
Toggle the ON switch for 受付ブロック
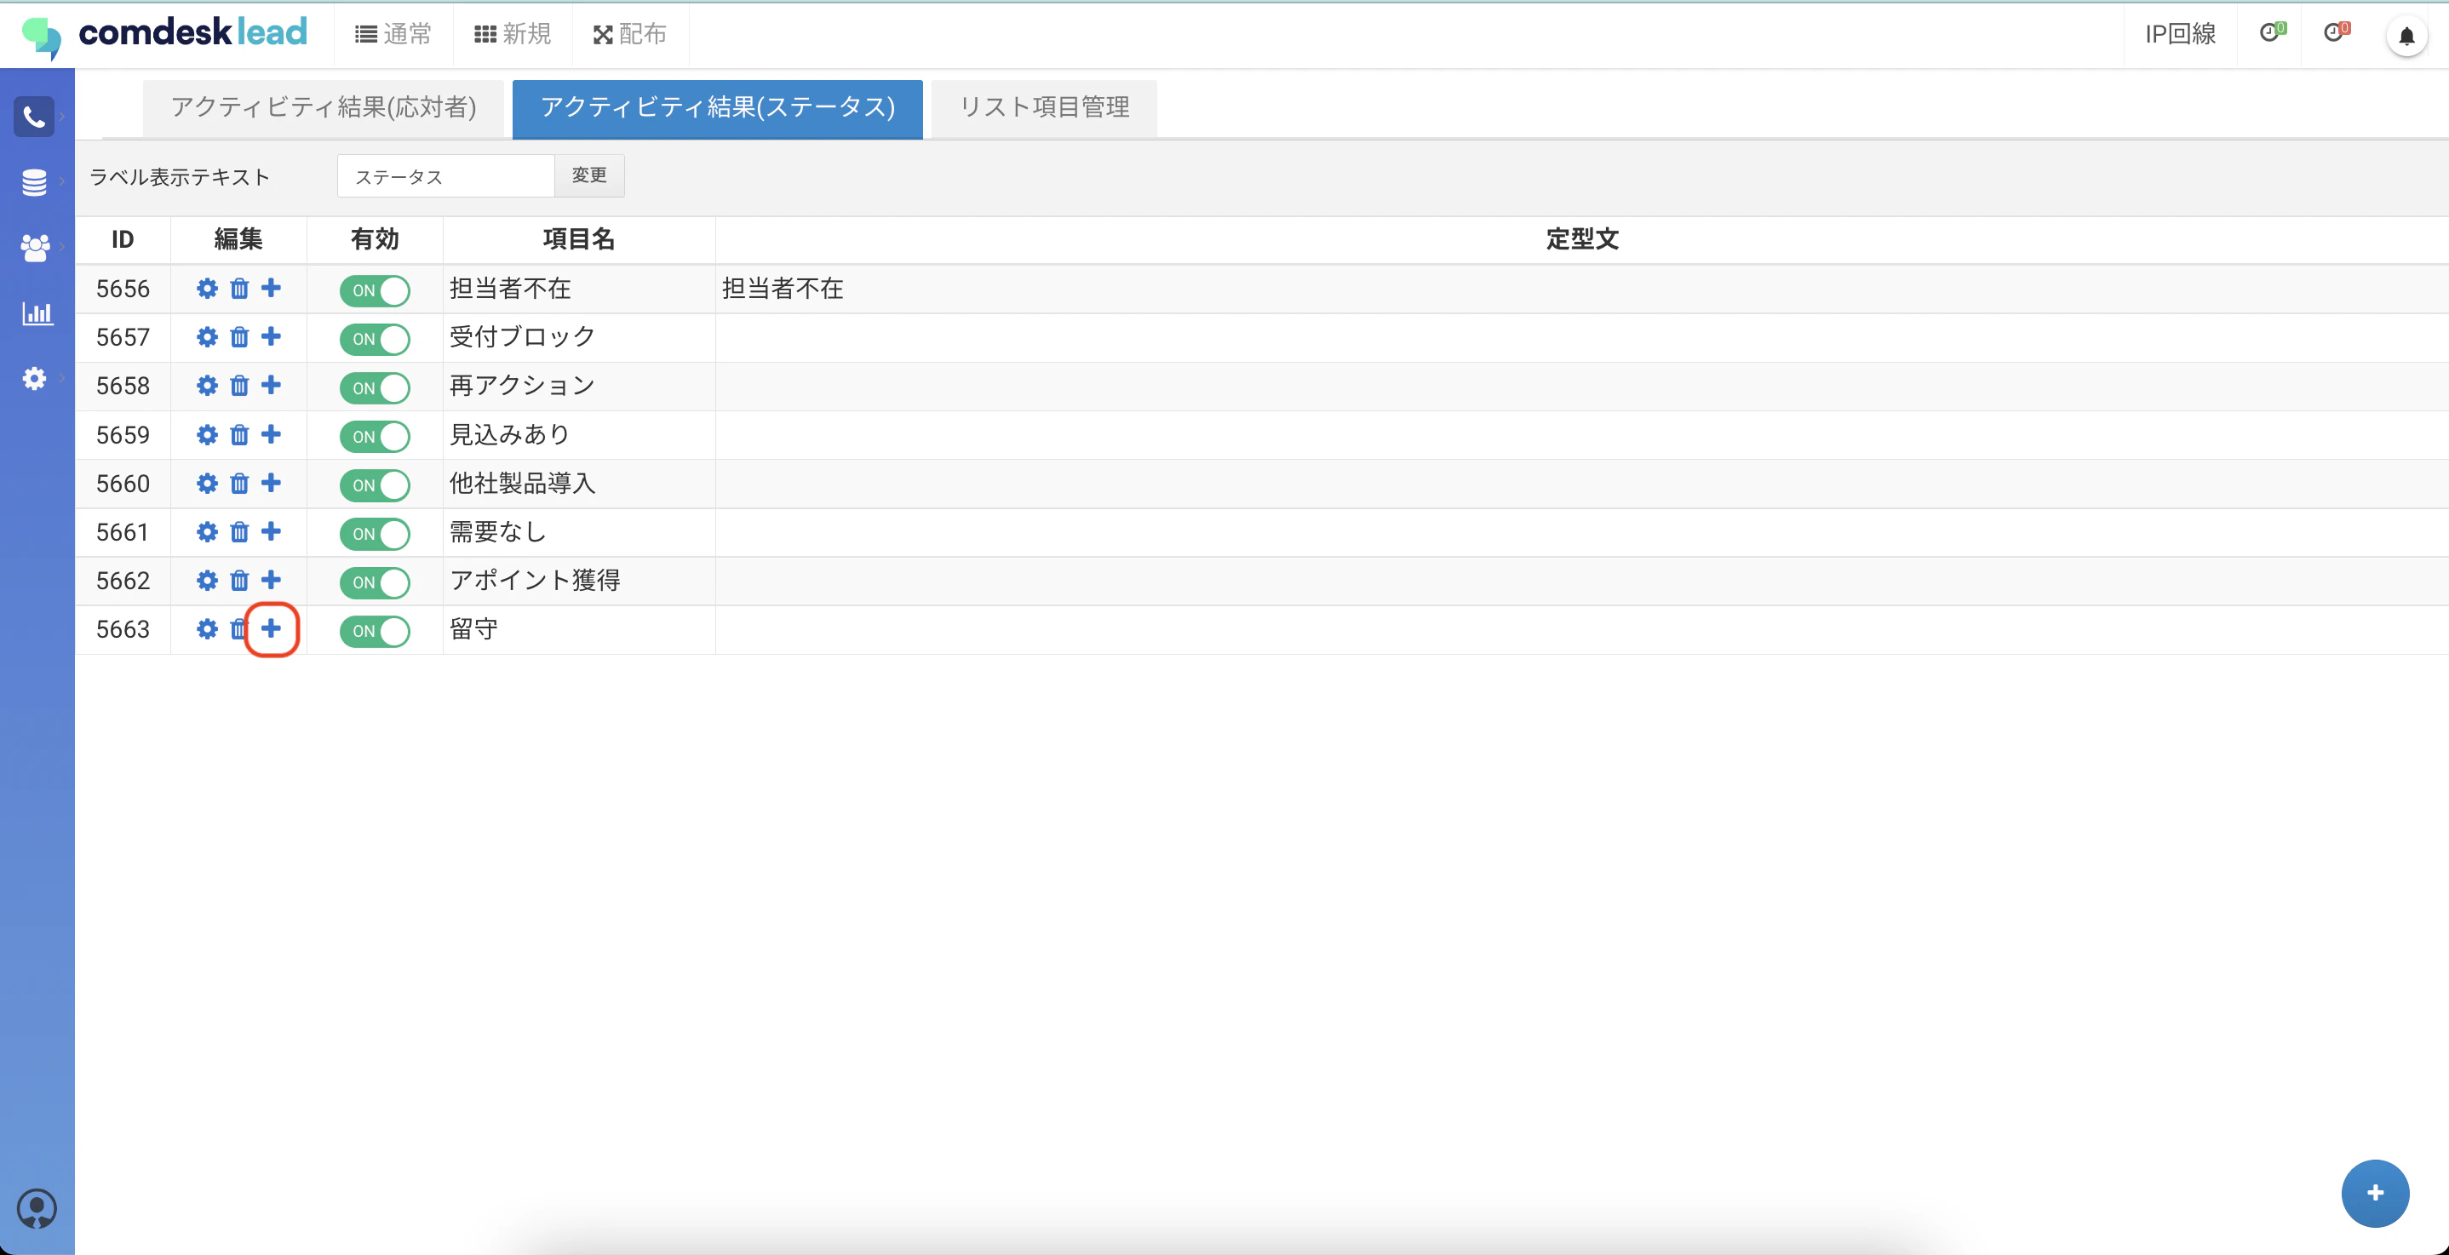(x=375, y=339)
